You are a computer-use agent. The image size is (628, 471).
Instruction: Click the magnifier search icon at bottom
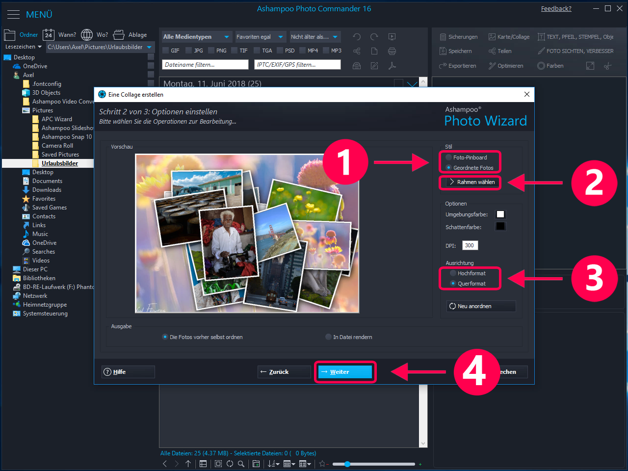pyautogui.click(x=241, y=464)
